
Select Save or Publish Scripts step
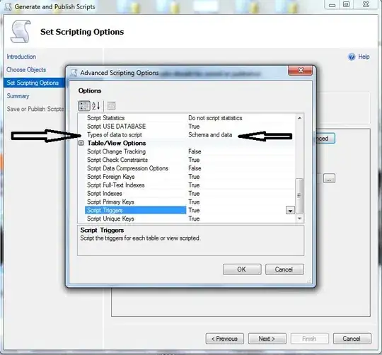[x=35, y=109]
